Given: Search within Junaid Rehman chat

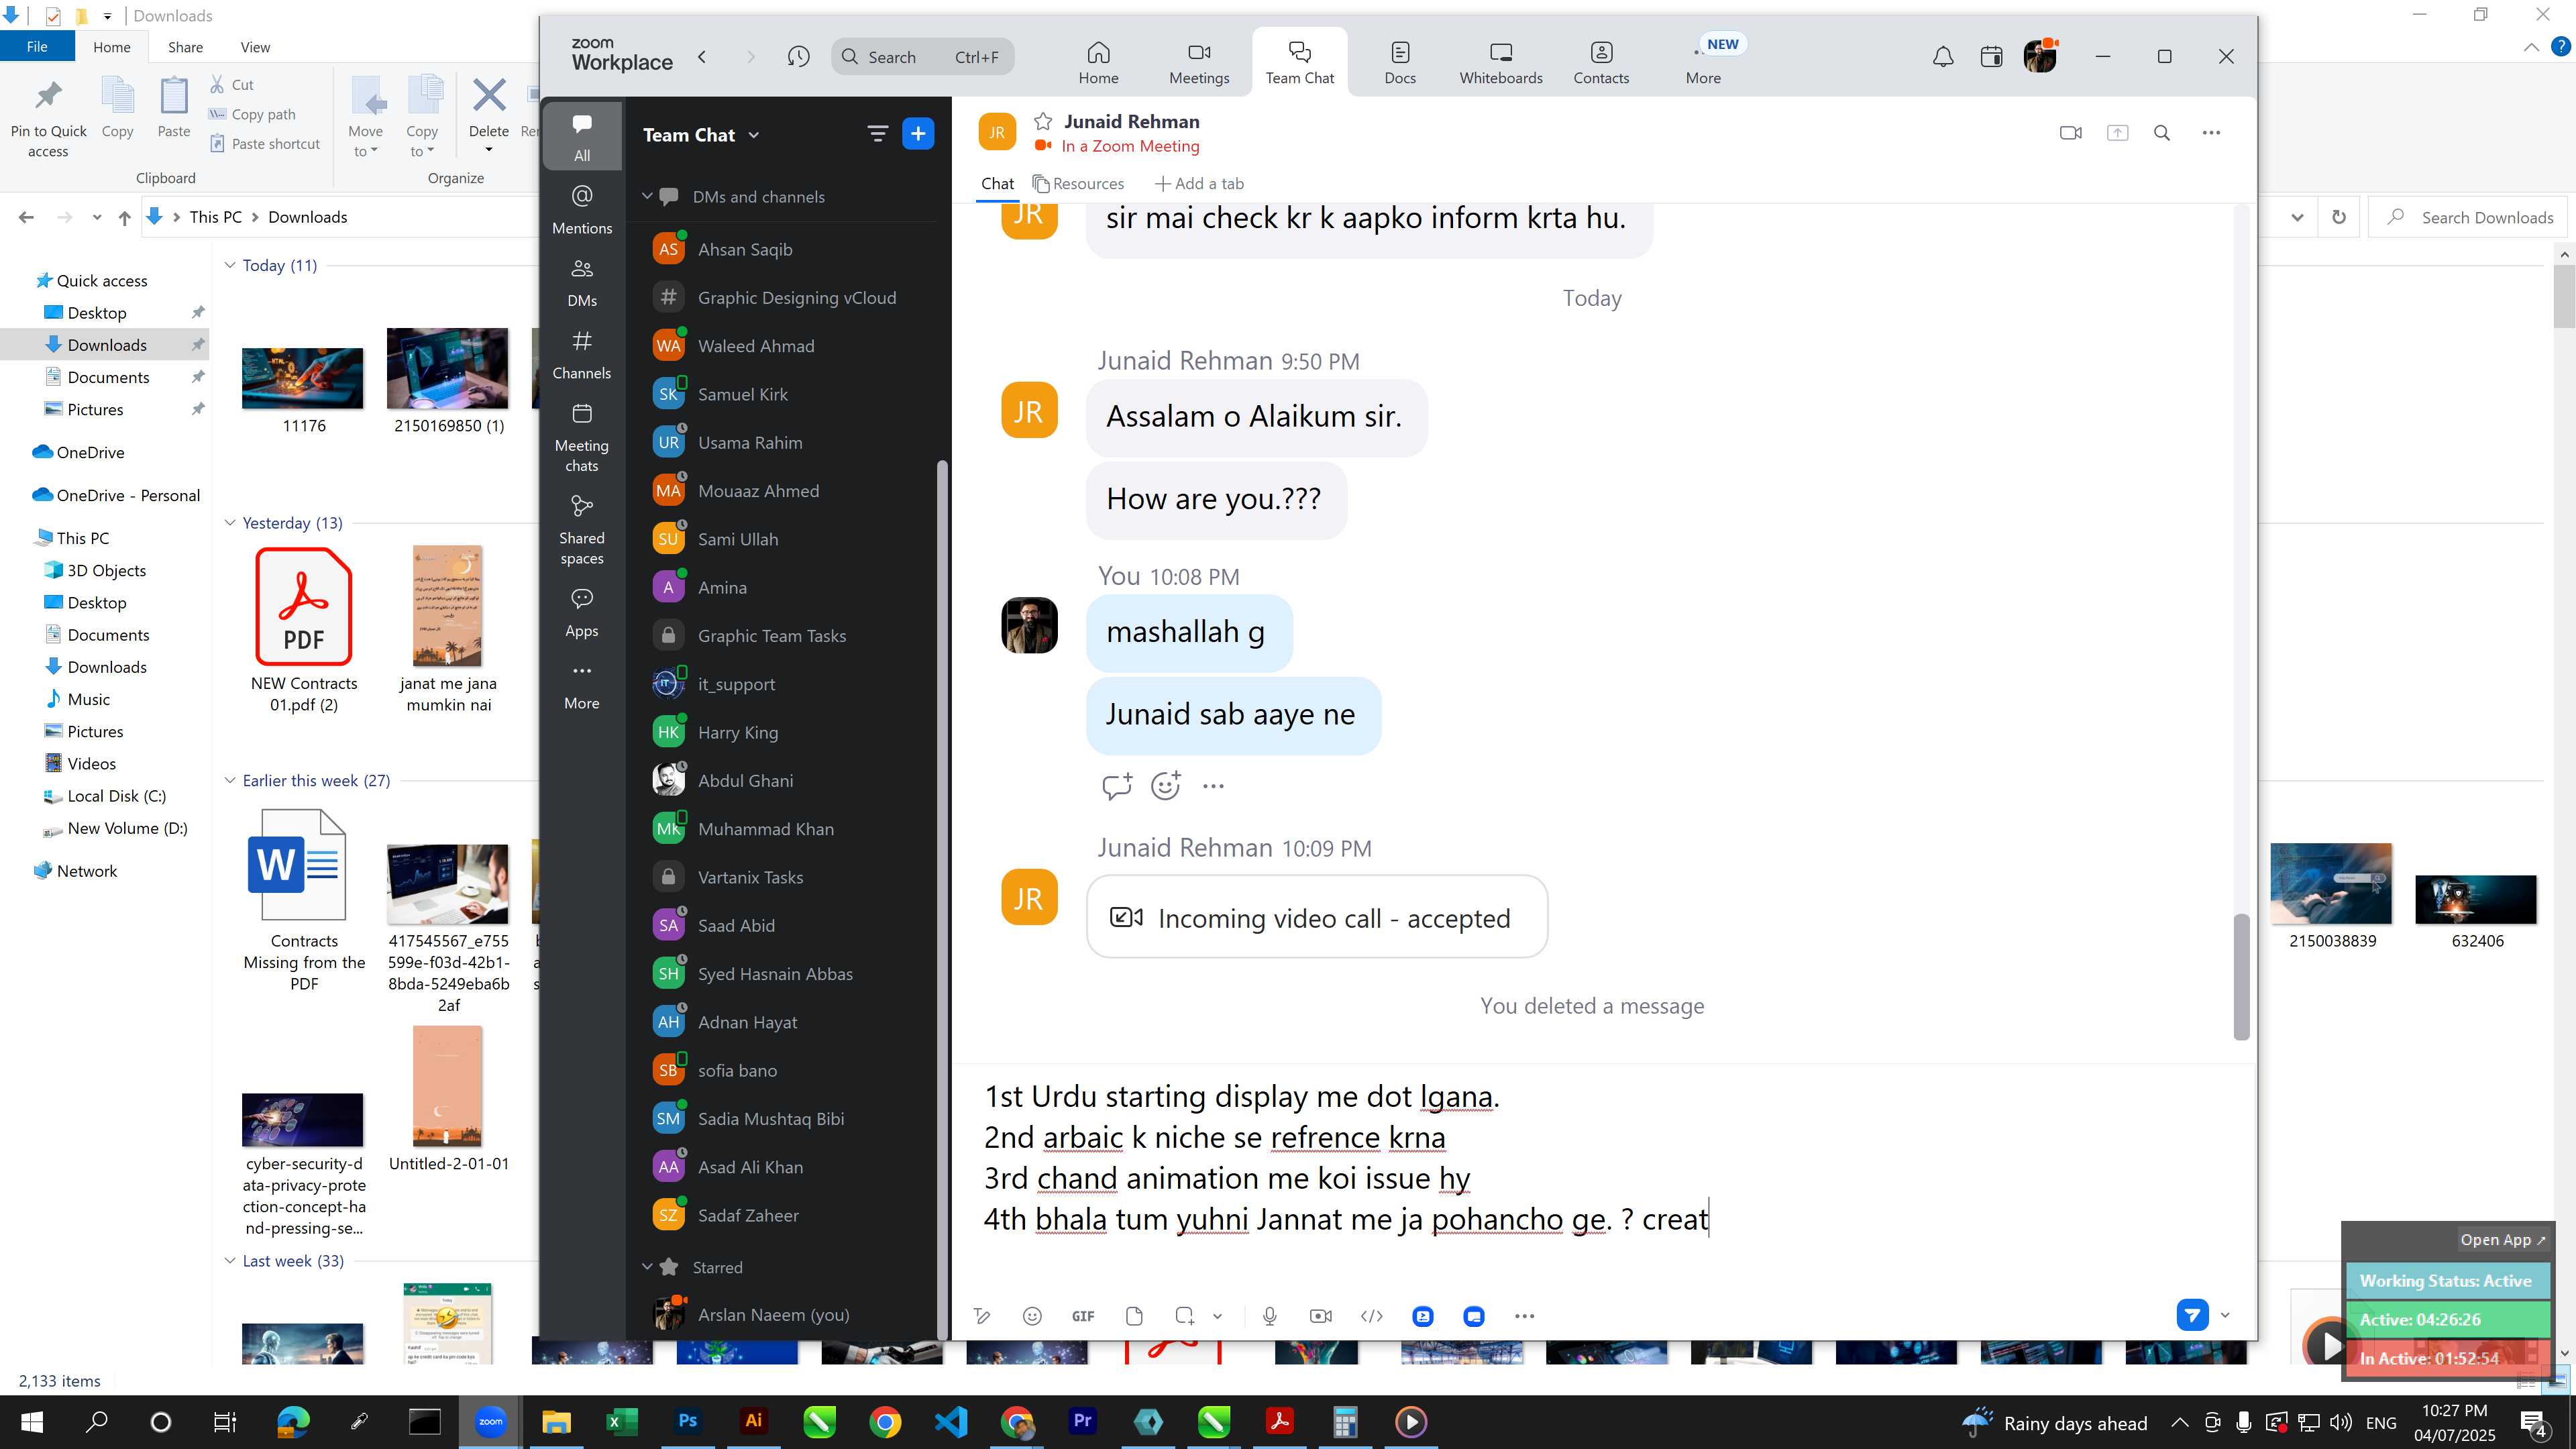Looking at the screenshot, I should point(2162,133).
